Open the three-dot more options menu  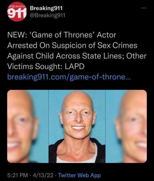[144, 8]
